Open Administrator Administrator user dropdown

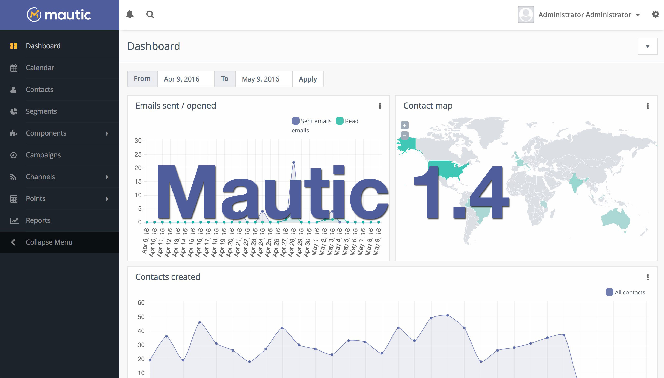point(589,15)
